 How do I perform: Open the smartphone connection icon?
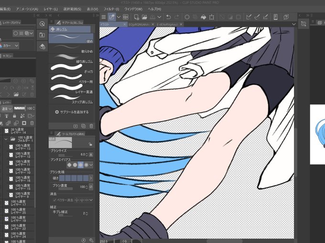(275, 17)
